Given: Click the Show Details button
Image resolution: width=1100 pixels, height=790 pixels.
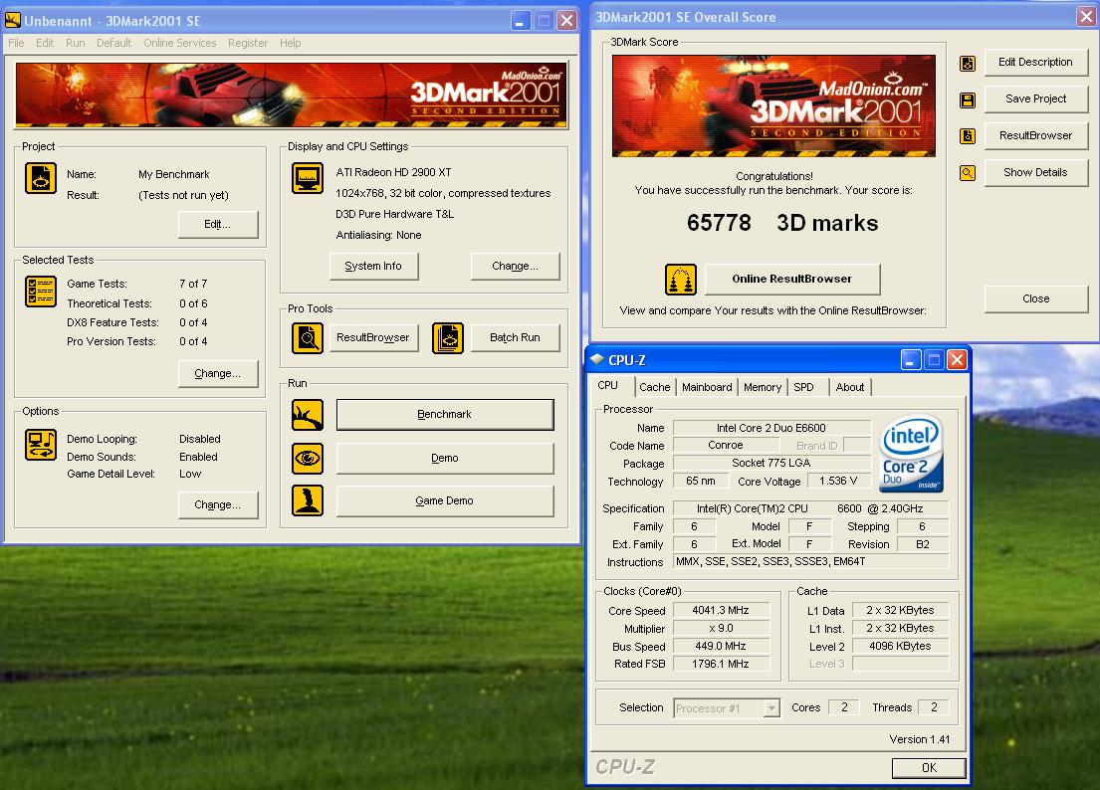Looking at the screenshot, I should point(1035,172).
